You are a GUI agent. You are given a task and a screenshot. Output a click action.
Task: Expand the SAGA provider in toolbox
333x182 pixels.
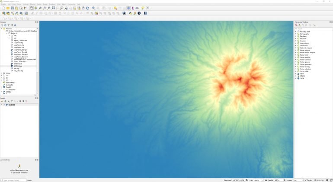coord(296,78)
